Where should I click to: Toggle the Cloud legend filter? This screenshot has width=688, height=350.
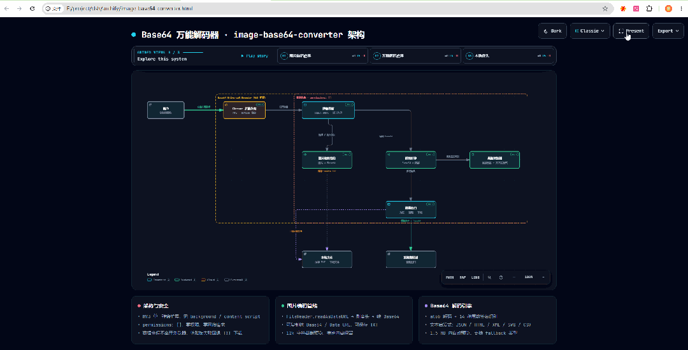[x=211, y=279]
